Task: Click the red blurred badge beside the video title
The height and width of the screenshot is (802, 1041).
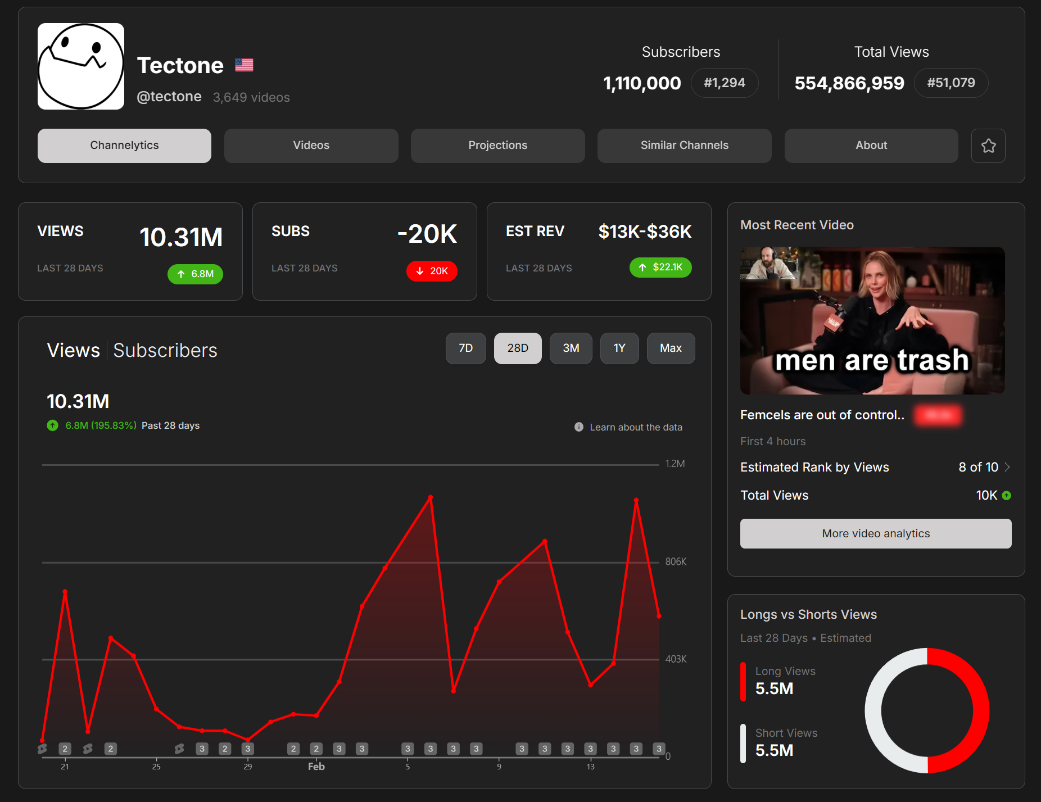Action: pyautogui.click(x=938, y=415)
